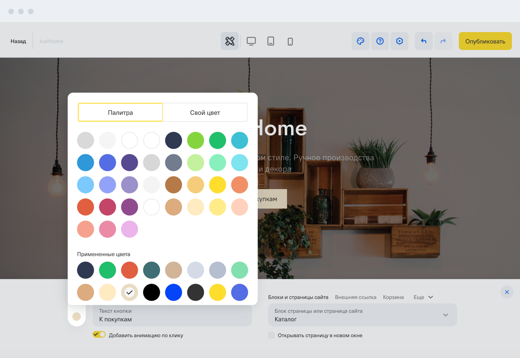Screen dimensions: 520x358
Task: Click the "Текст кнопки" input field
Action: [x=172, y=315]
